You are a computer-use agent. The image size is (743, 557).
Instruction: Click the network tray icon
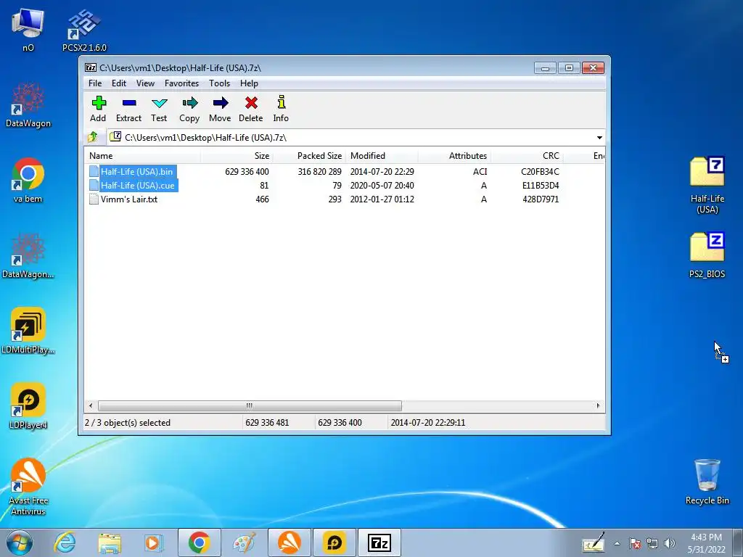point(652,543)
